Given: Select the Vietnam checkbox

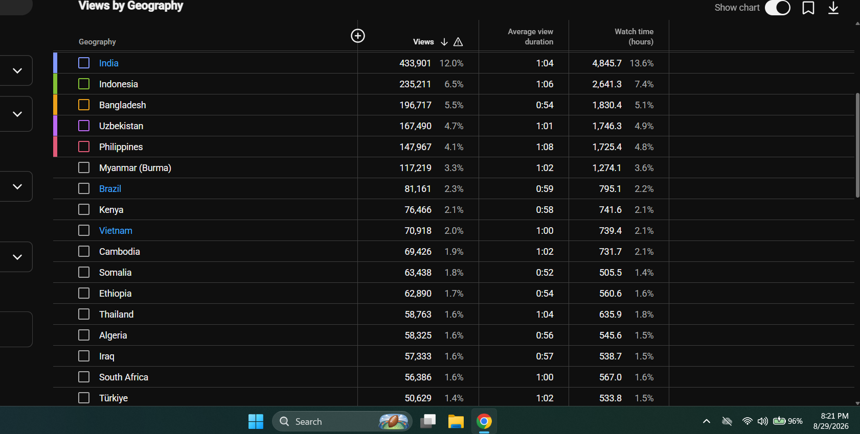Looking at the screenshot, I should (84, 230).
